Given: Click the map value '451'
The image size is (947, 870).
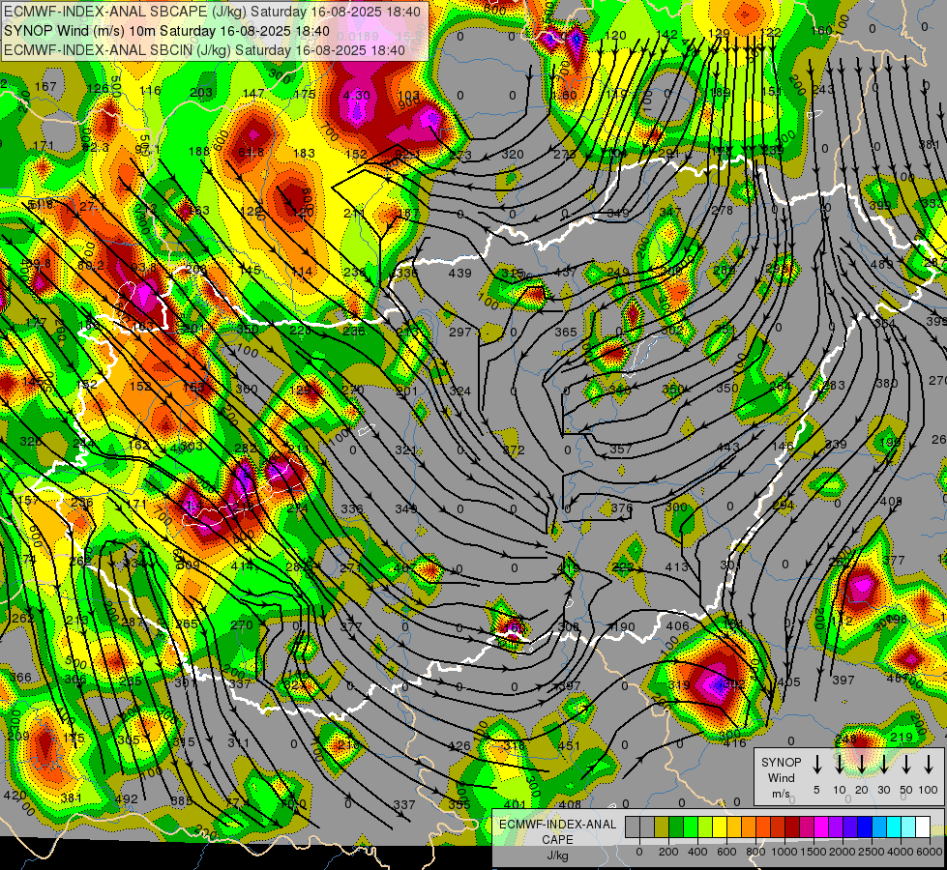Looking at the screenshot, I should point(569,745).
